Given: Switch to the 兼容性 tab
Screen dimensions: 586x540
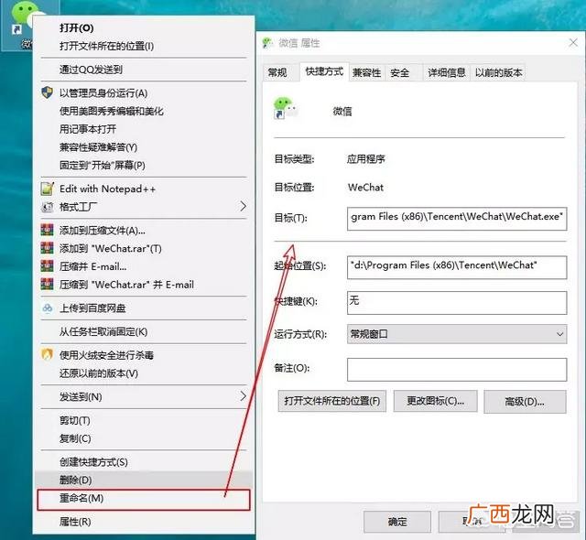Looking at the screenshot, I should (366, 72).
